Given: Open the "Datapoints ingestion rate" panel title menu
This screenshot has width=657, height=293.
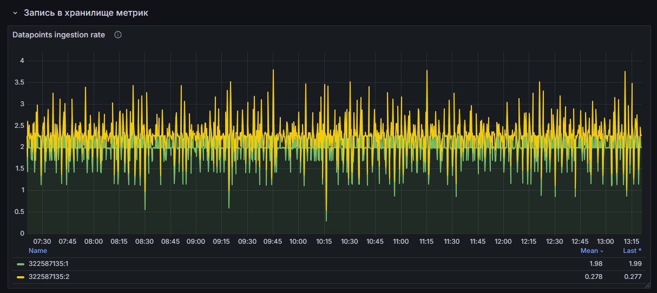Looking at the screenshot, I should point(59,35).
